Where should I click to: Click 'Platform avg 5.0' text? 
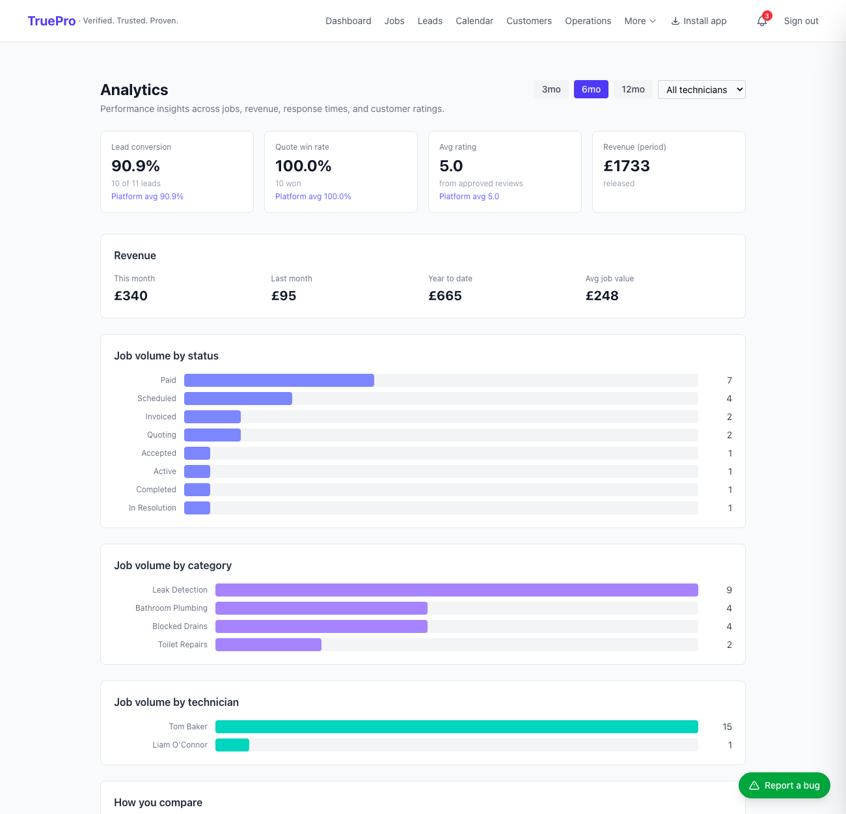(469, 197)
